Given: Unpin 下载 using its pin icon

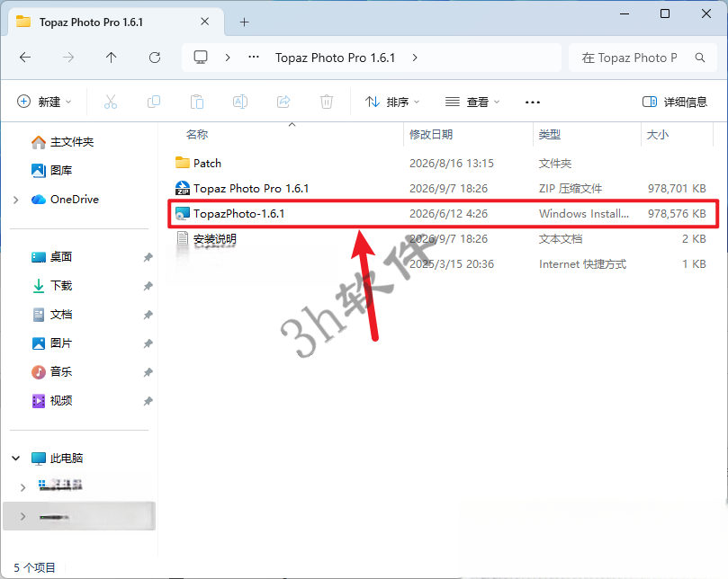Looking at the screenshot, I should 148,286.
